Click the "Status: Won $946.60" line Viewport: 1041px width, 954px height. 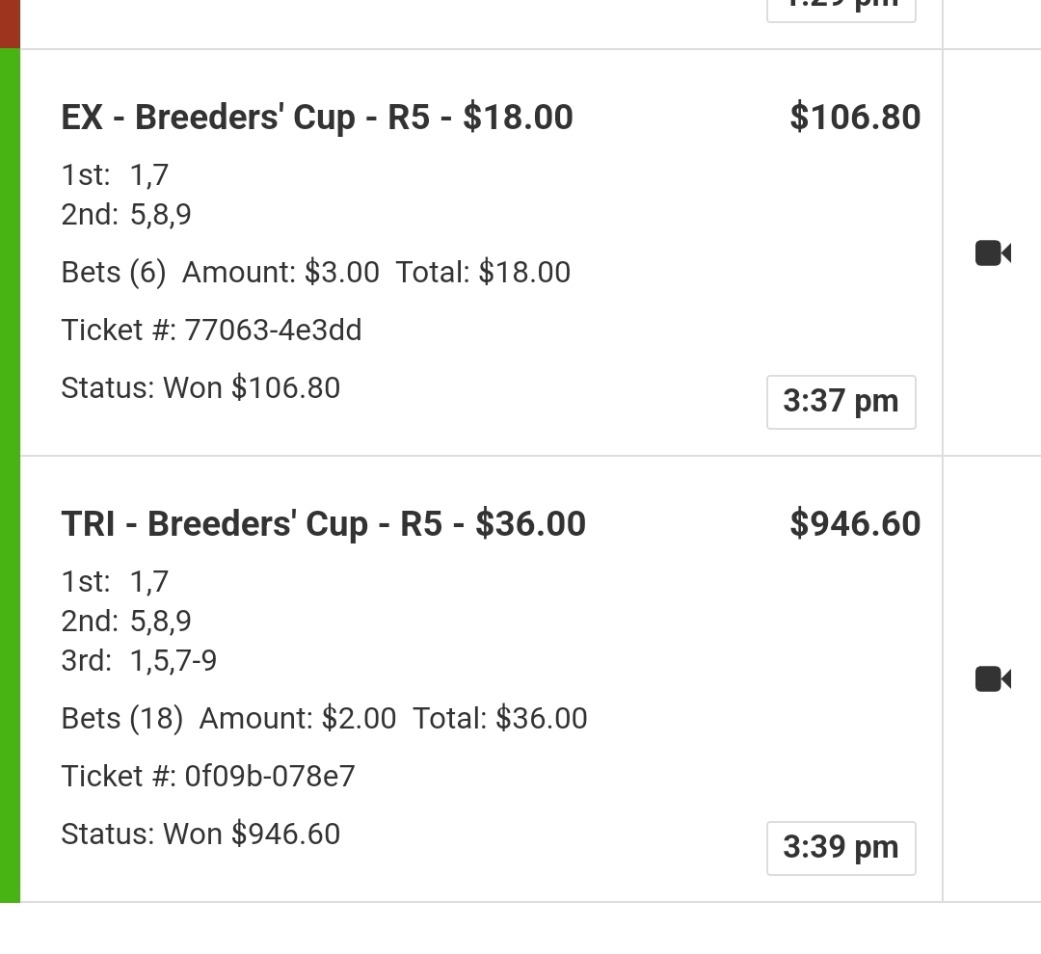pyautogui.click(x=200, y=835)
